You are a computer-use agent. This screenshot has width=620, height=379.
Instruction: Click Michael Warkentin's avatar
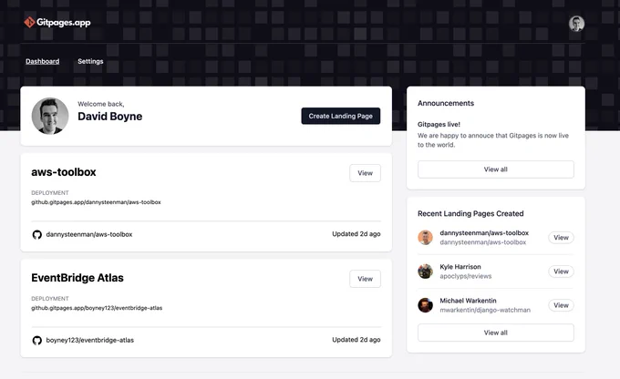click(x=425, y=305)
